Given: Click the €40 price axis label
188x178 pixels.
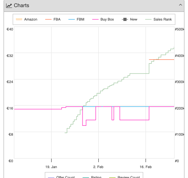Looking at the screenshot, I should click(x=10, y=29).
